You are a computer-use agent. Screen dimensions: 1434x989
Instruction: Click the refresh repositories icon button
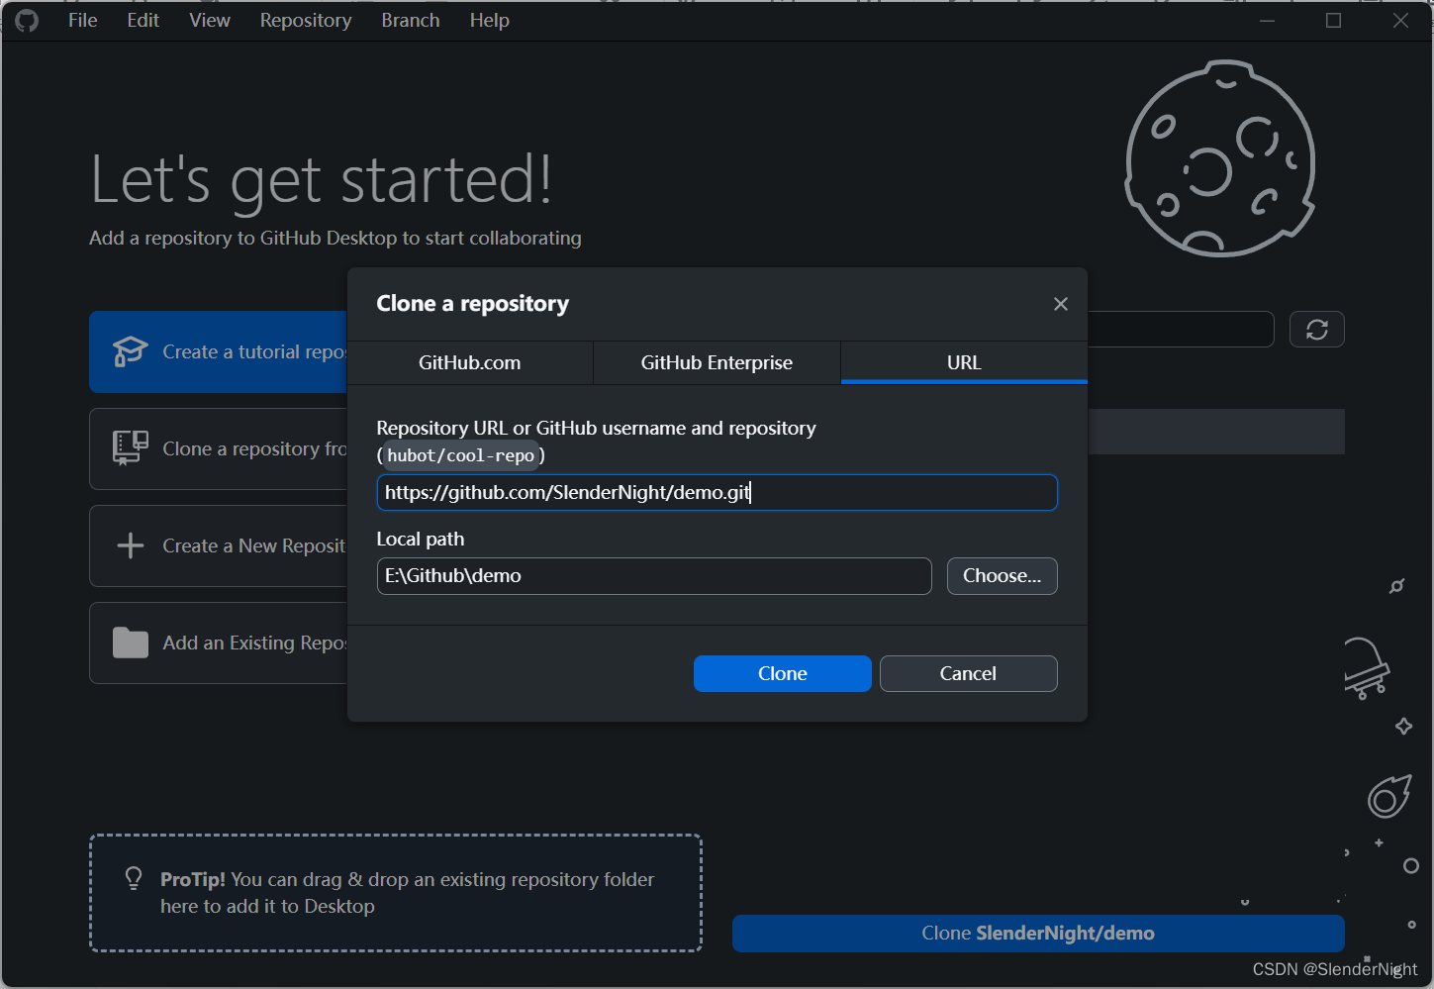tap(1317, 330)
